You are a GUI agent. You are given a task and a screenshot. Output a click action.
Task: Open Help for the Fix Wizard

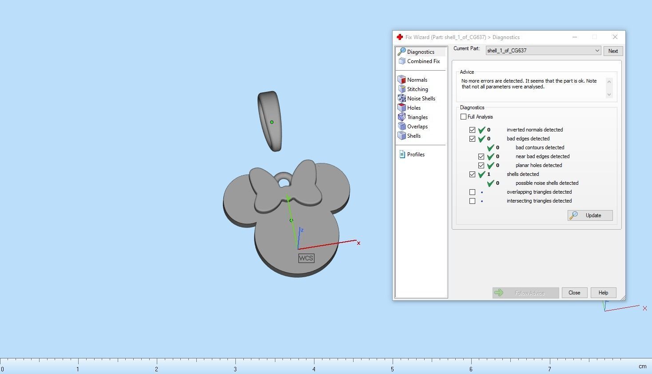click(603, 293)
